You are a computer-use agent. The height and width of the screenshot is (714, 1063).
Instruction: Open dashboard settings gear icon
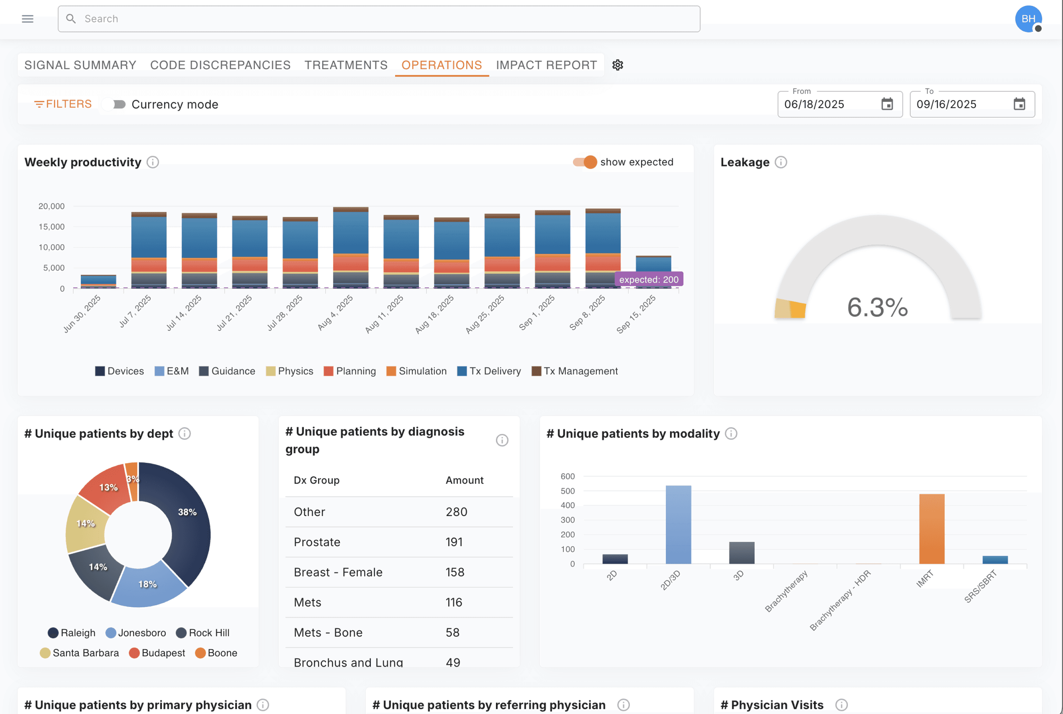click(617, 65)
